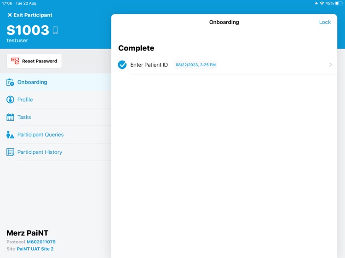Go to Tasks
Screen dimensions: 345x258
coord(56,117)
